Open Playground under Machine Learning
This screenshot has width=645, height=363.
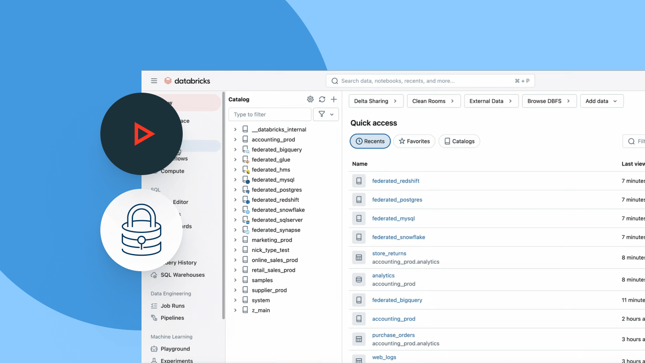(x=175, y=349)
